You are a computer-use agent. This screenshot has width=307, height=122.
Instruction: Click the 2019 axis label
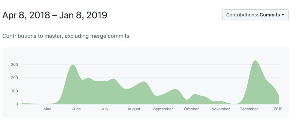point(278,109)
